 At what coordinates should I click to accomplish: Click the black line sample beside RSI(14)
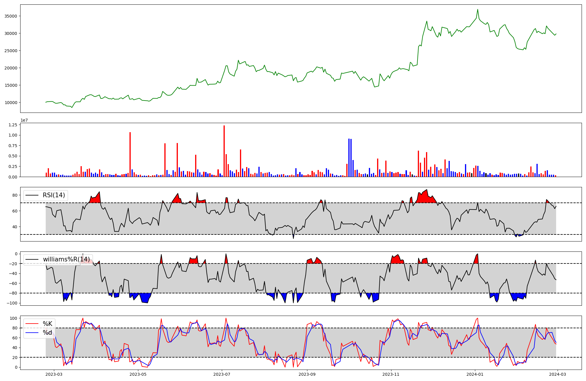point(32,195)
